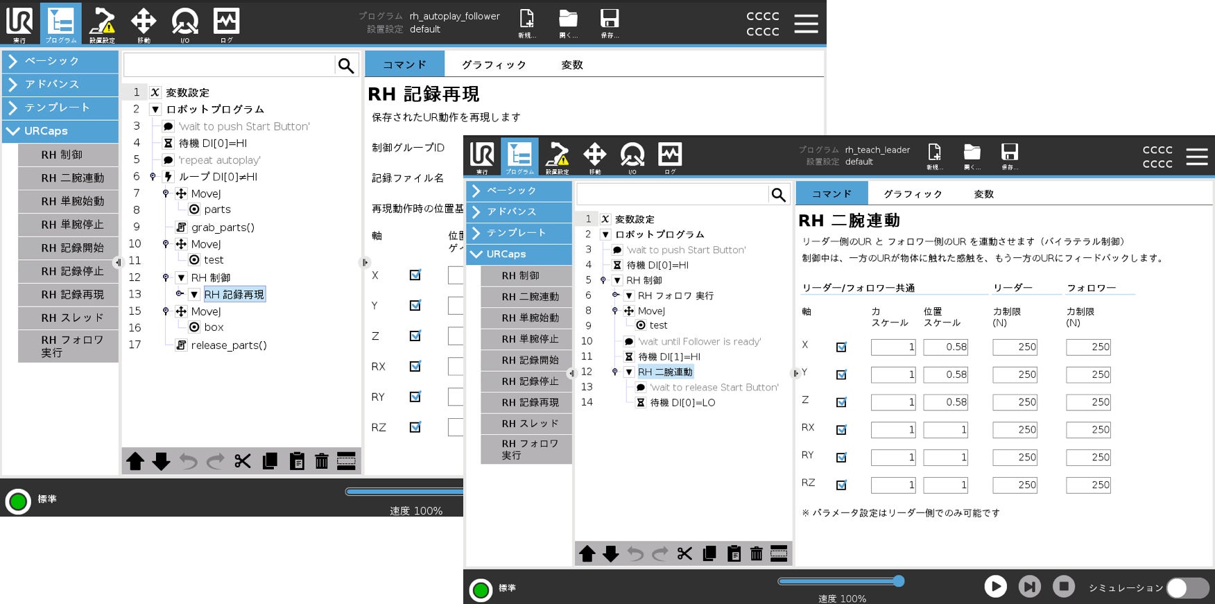Click the Step forward button beside Play
This screenshot has height=604, width=1215.
click(x=1030, y=587)
